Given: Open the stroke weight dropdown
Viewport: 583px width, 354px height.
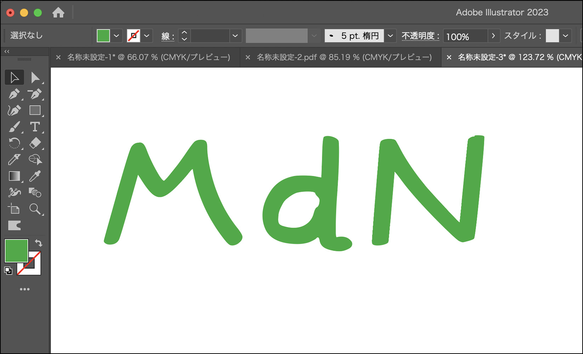Looking at the screenshot, I should pos(235,36).
